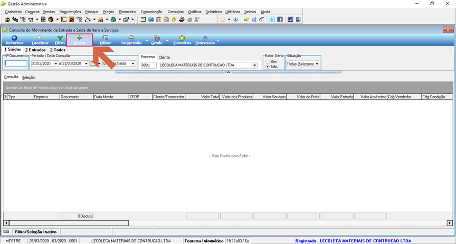Image resolution: width=456 pixels, height=244 pixels.
Task: Collapse the filter panel with the chevron handle
Action: point(229,72)
